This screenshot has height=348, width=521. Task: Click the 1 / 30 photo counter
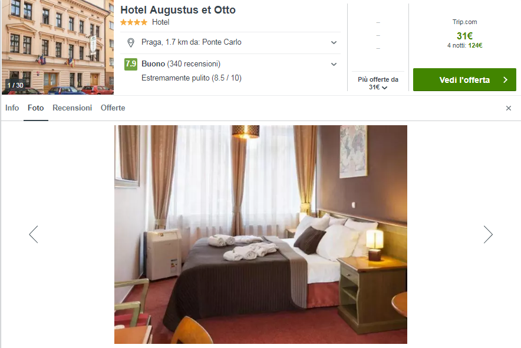pos(15,85)
